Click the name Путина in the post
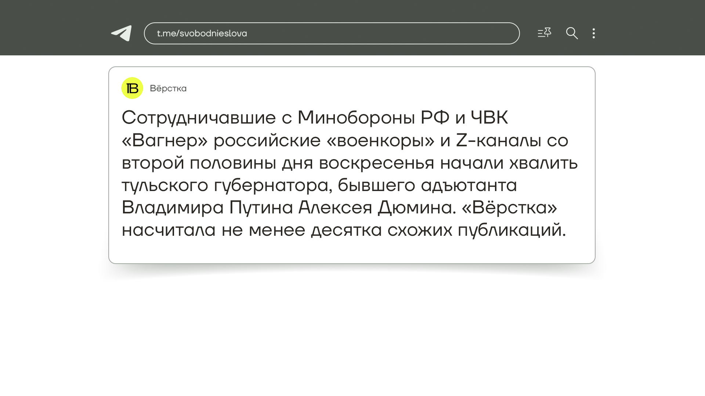Image resolution: width=705 pixels, height=396 pixels. click(x=261, y=208)
